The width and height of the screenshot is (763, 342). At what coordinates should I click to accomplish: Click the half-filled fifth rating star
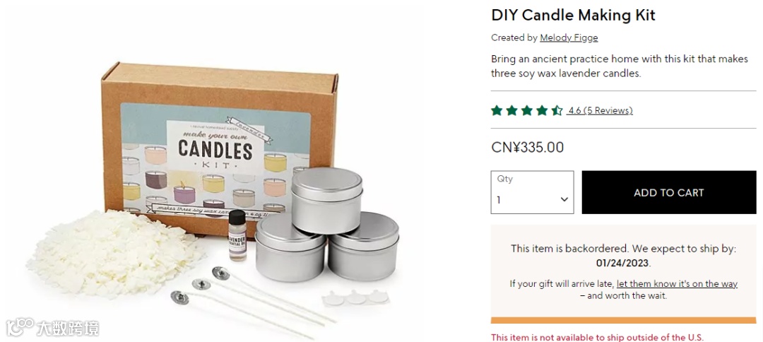(557, 110)
